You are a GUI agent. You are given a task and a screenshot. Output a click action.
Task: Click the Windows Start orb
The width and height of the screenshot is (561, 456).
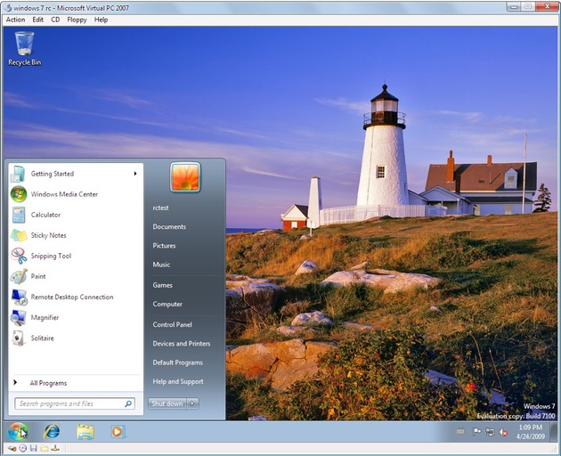click(x=18, y=431)
